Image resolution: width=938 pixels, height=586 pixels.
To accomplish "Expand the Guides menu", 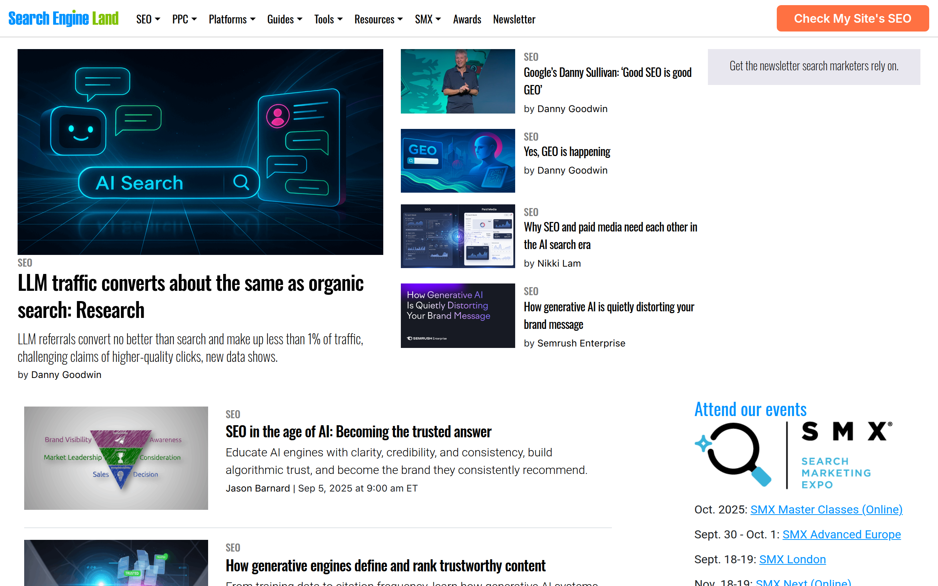I will point(284,19).
